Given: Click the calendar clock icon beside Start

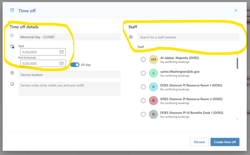Looking at the screenshot, I should click(x=12, y=46).
